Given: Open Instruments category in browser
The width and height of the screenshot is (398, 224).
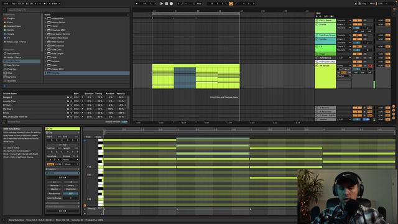Looking at the screenshot, I should 14,54.
